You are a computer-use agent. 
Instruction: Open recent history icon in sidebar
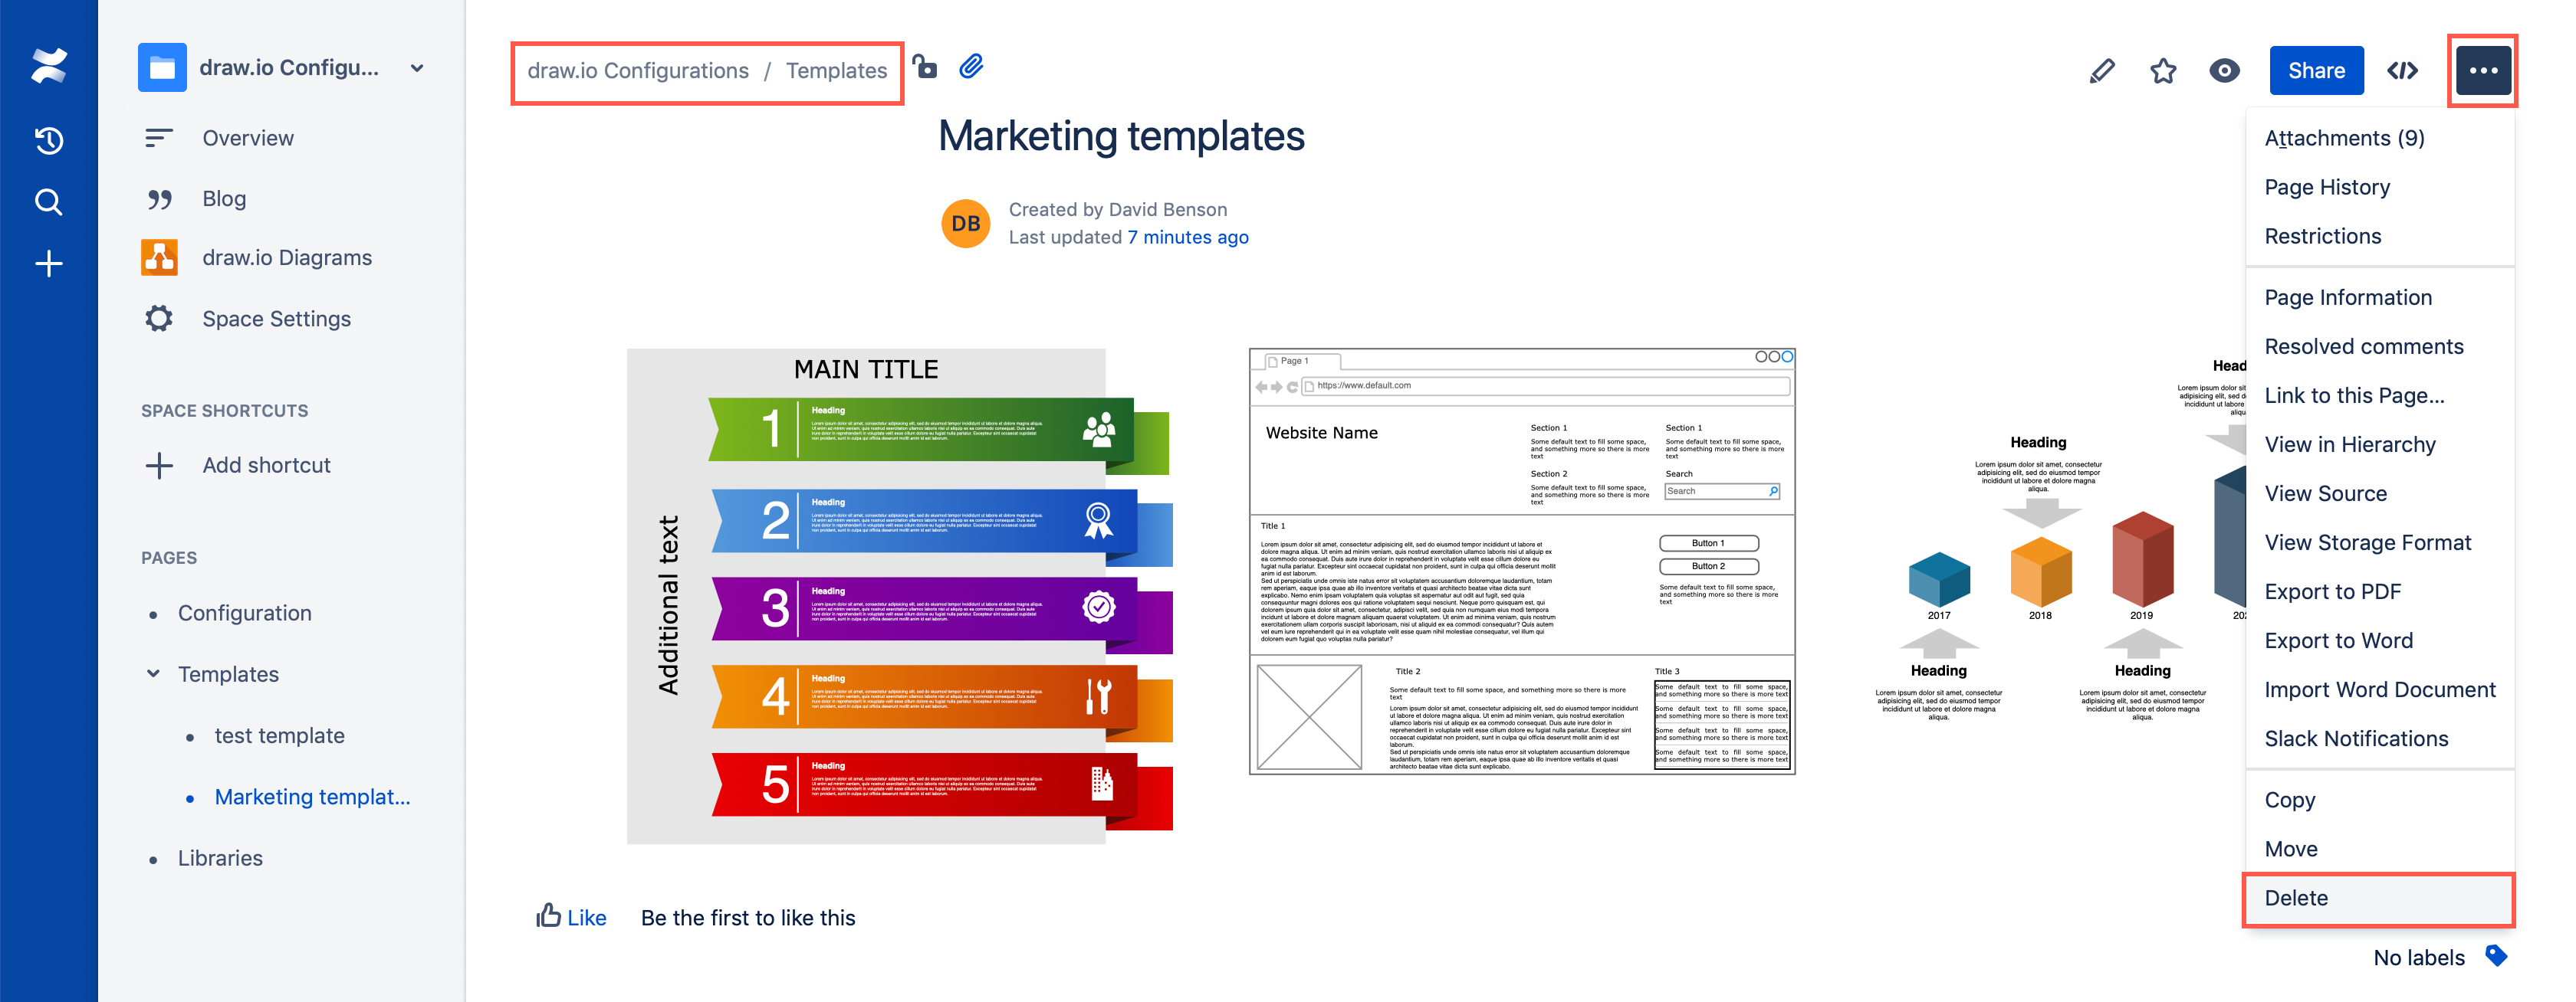tap(47, 140)
